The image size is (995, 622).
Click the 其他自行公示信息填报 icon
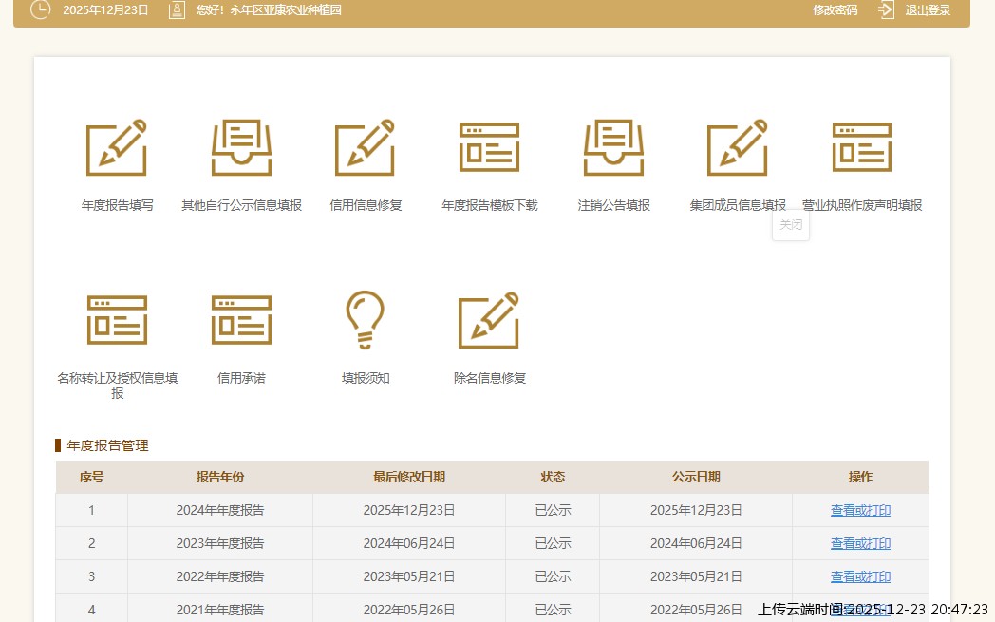[x=241, y=148]
